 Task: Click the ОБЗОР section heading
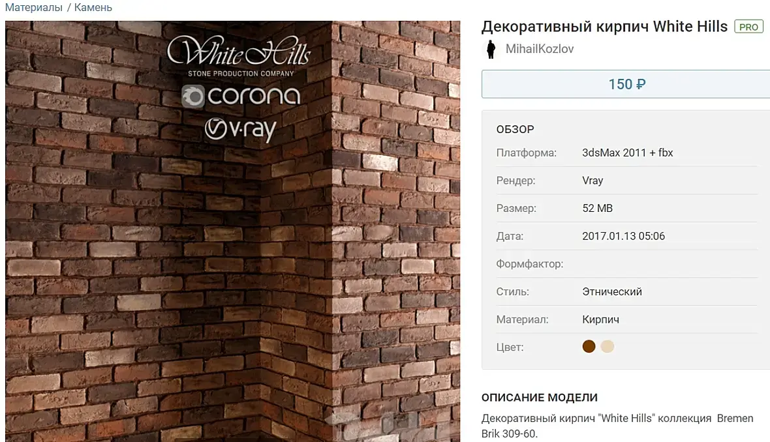coord(515,130)
